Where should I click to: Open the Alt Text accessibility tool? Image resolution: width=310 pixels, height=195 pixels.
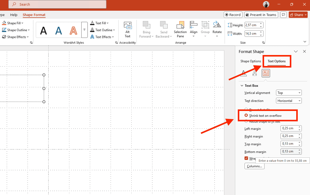(x=128, y=30)
